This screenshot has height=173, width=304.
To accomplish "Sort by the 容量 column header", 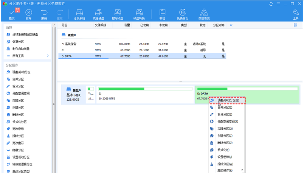I will pyautogui.click(x=127, y=25).
